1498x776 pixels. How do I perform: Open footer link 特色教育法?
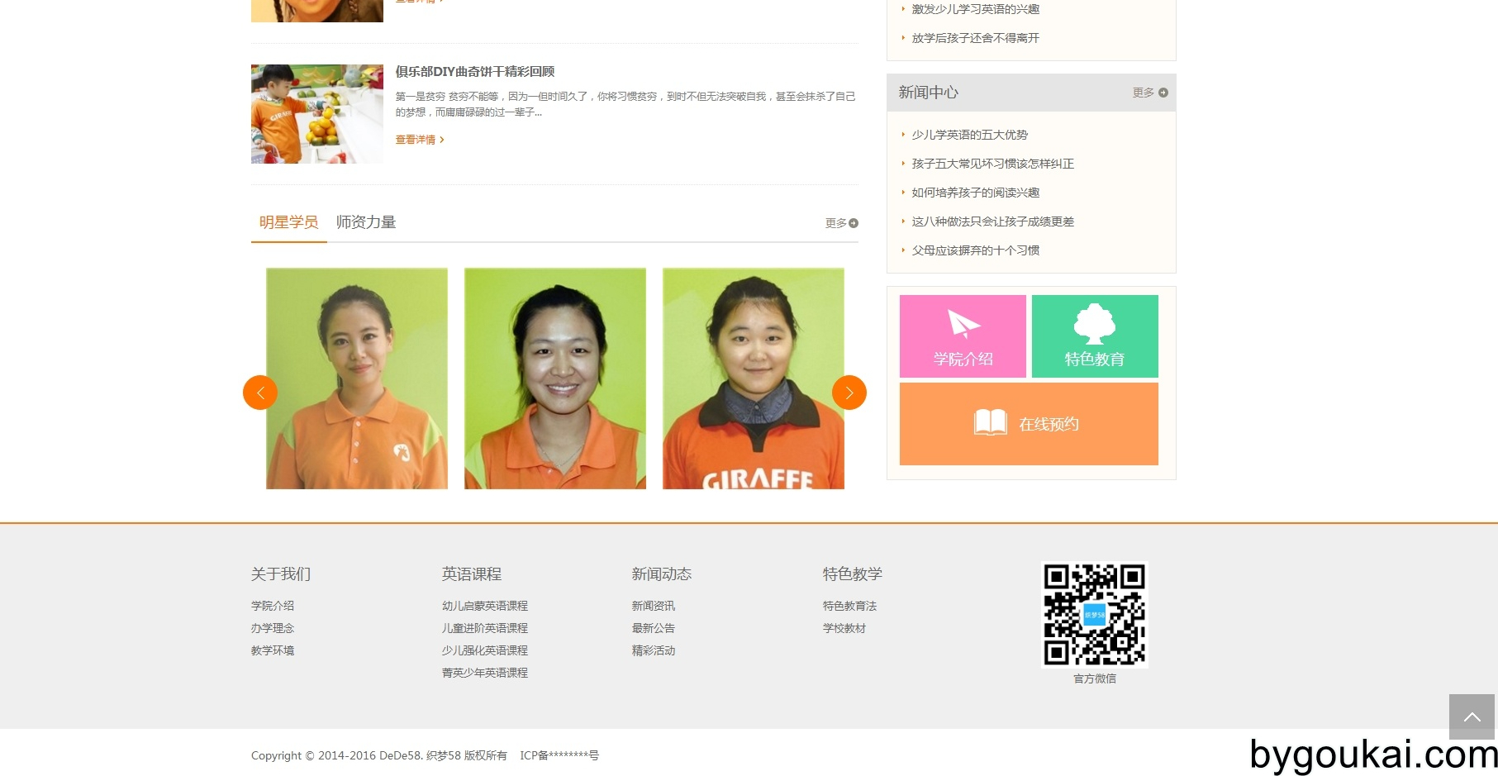pyautogui.click(x=850, y=606)
